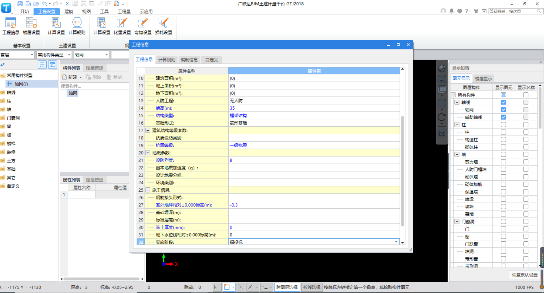Toggle 显示图元 checkbox for 轴网
Screen dimensions: 544x293
(503, 110)
